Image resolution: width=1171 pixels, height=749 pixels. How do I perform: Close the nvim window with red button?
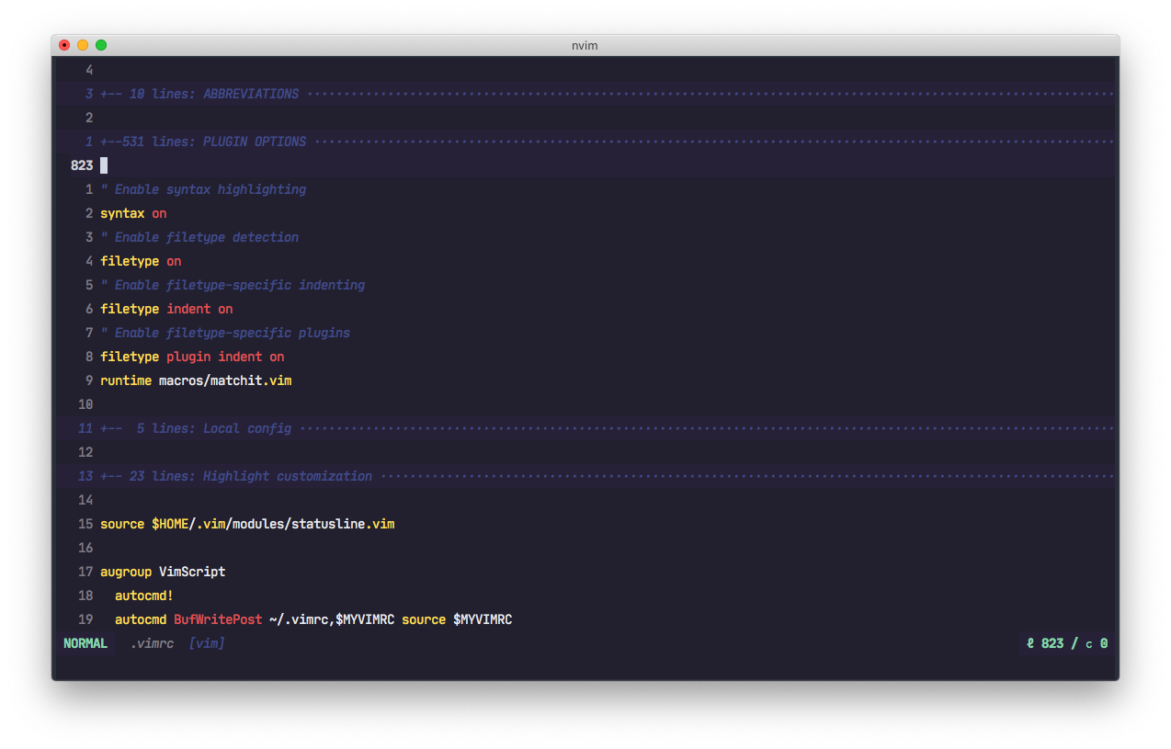click(x=64, y=45)
